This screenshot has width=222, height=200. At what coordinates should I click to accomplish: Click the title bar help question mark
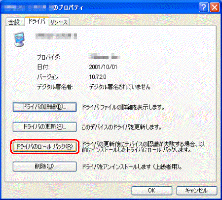(x=203, y=7)
